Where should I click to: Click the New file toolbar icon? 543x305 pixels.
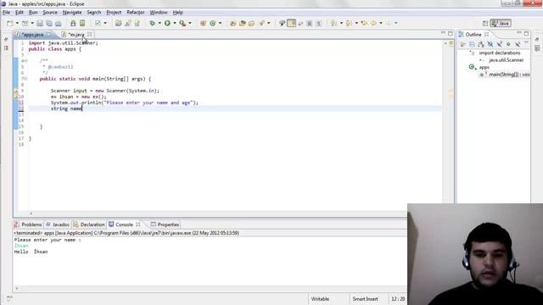click(9, 24)
